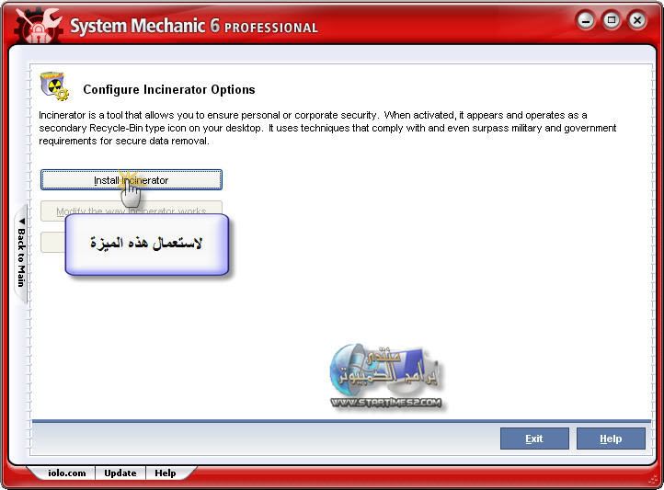The width and height of the screenshot is (664, 490).
Task: Click the Install Incinerator button
Action: (132, 180)
